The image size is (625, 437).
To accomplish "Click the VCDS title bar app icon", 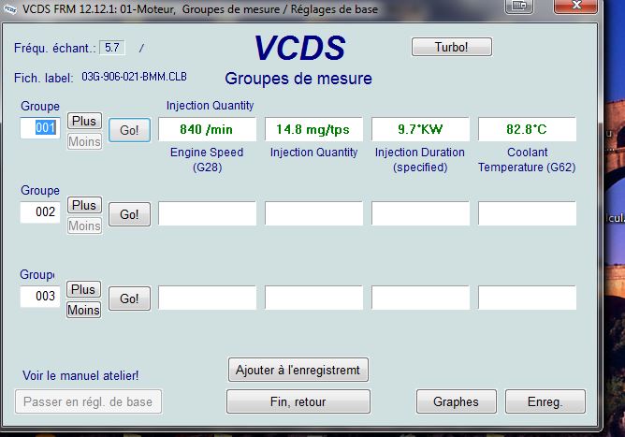I will pos(9,8).
